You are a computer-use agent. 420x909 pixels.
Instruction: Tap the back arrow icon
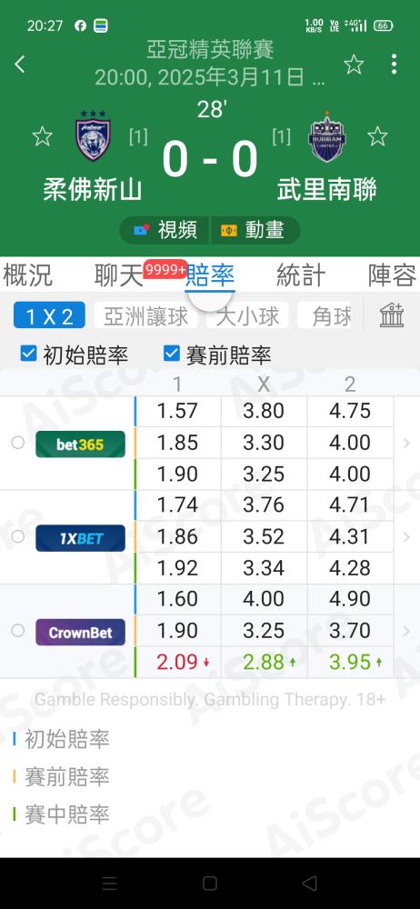(x=20, y=64)
